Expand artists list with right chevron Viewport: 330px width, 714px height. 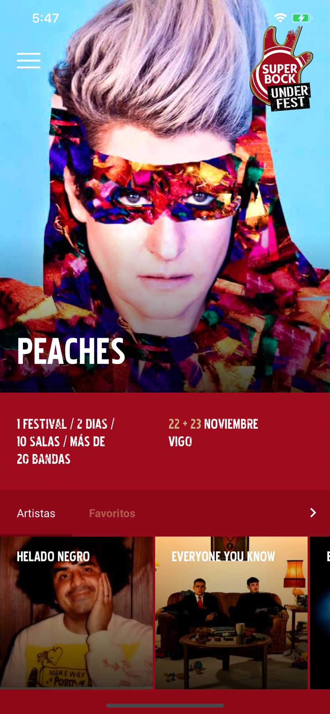(313, 513)
